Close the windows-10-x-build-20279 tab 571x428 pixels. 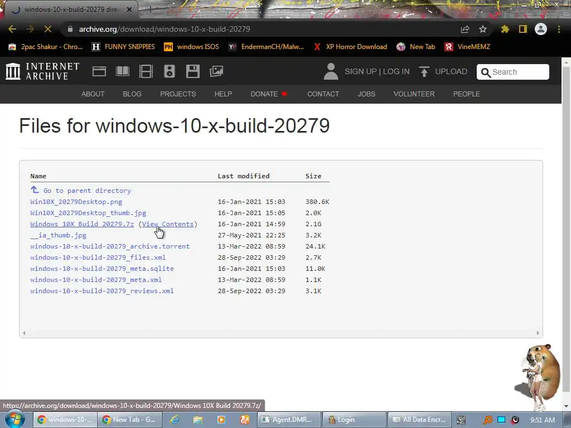click(129, 10)
